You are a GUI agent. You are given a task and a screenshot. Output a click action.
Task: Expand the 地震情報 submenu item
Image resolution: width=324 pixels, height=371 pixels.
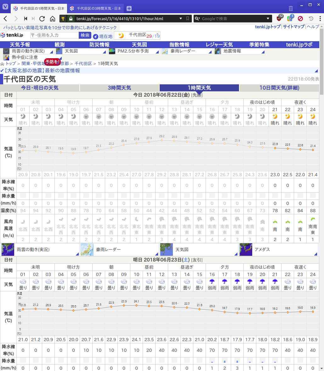(263, 52)
